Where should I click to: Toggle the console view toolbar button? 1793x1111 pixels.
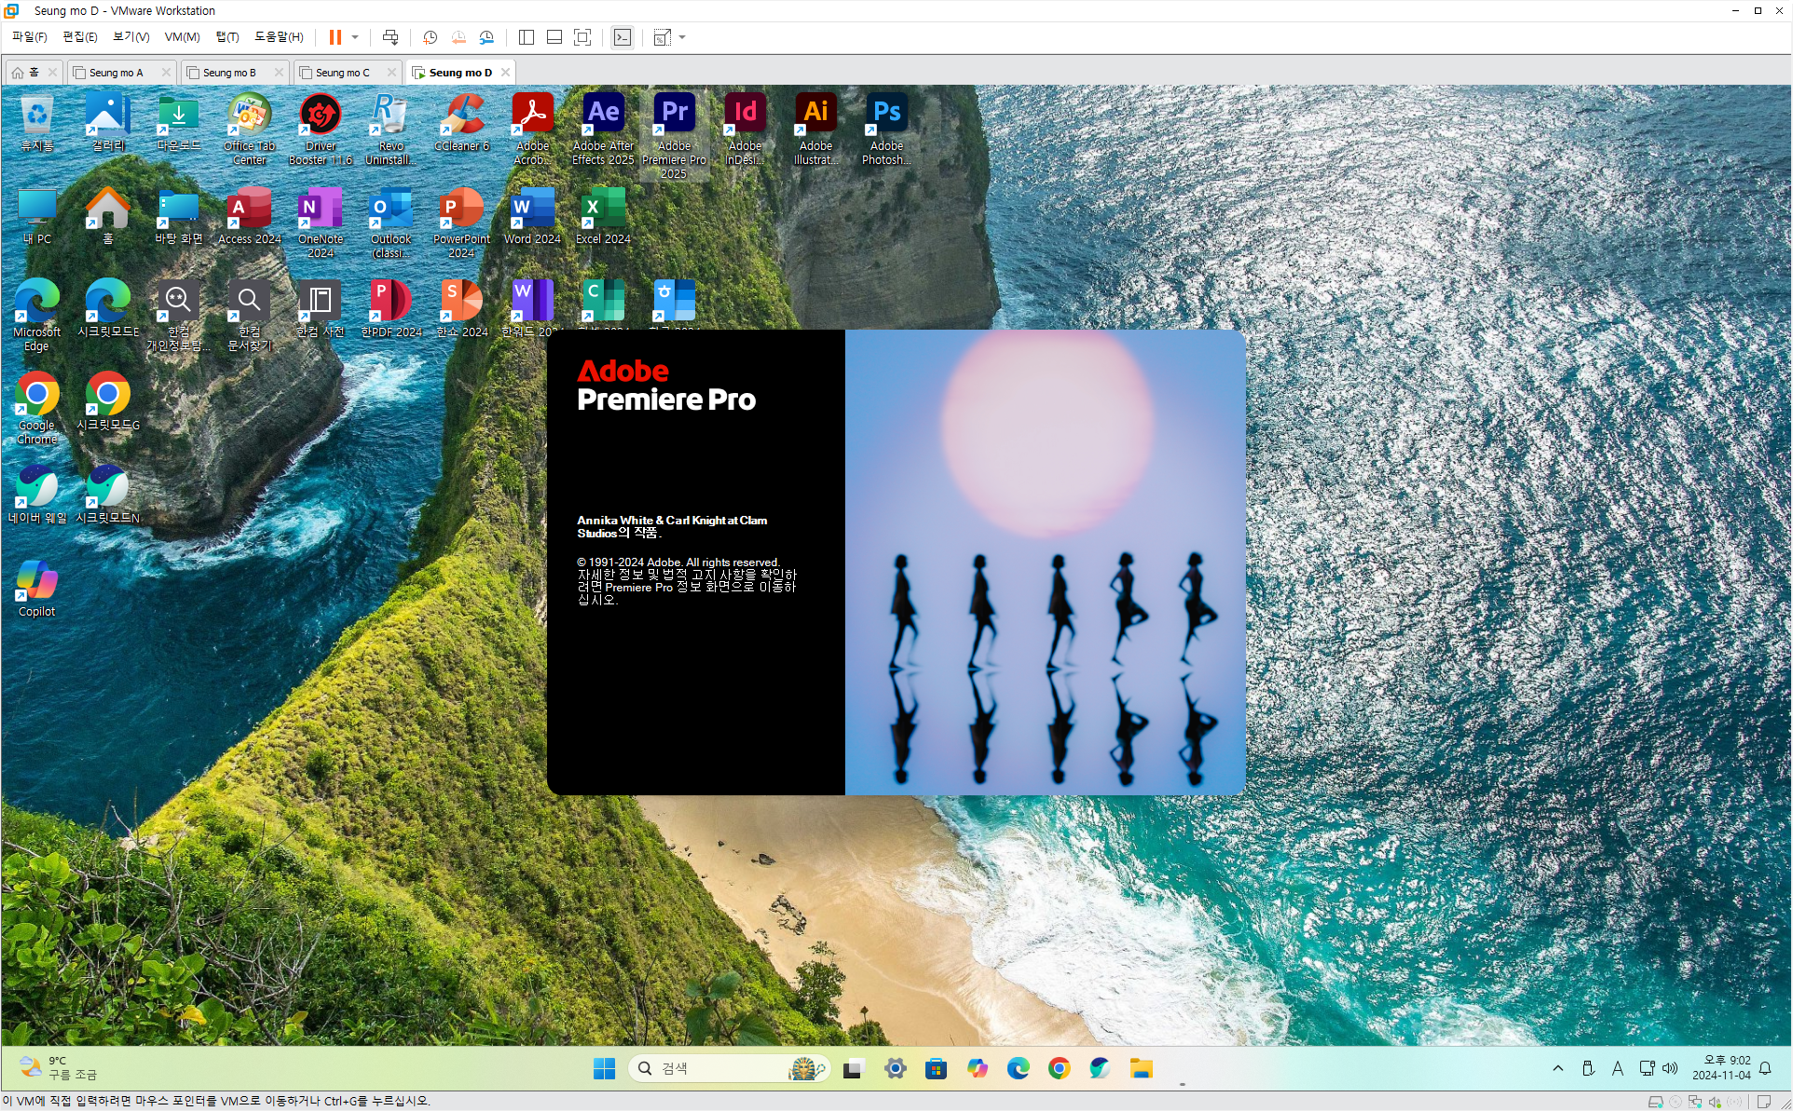pyautogui.click(x=623, y=37)
